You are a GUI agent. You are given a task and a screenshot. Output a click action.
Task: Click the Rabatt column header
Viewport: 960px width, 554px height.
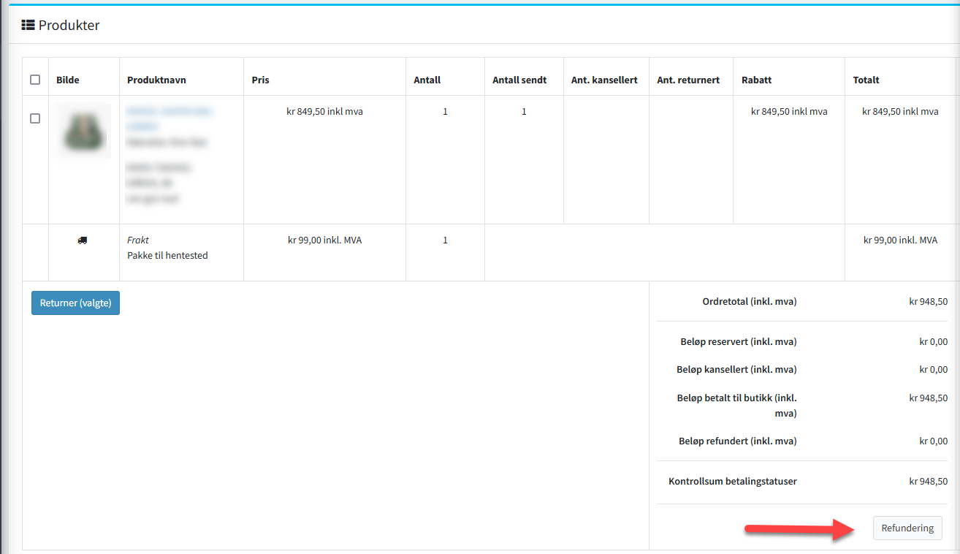pyautogui.click(x=756, y=80)
